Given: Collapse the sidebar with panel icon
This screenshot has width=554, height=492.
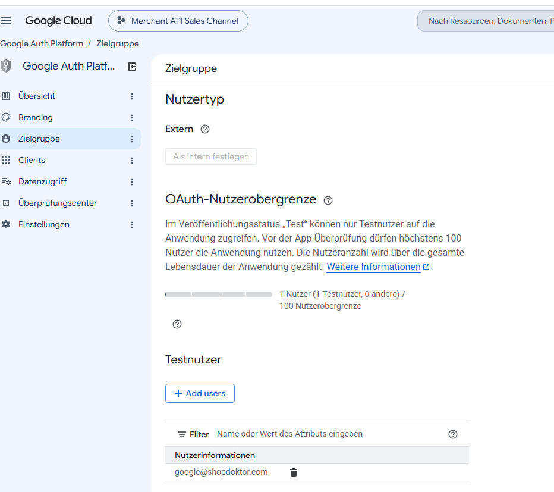Looking at the screenshot, I should (x=132, y=67).
